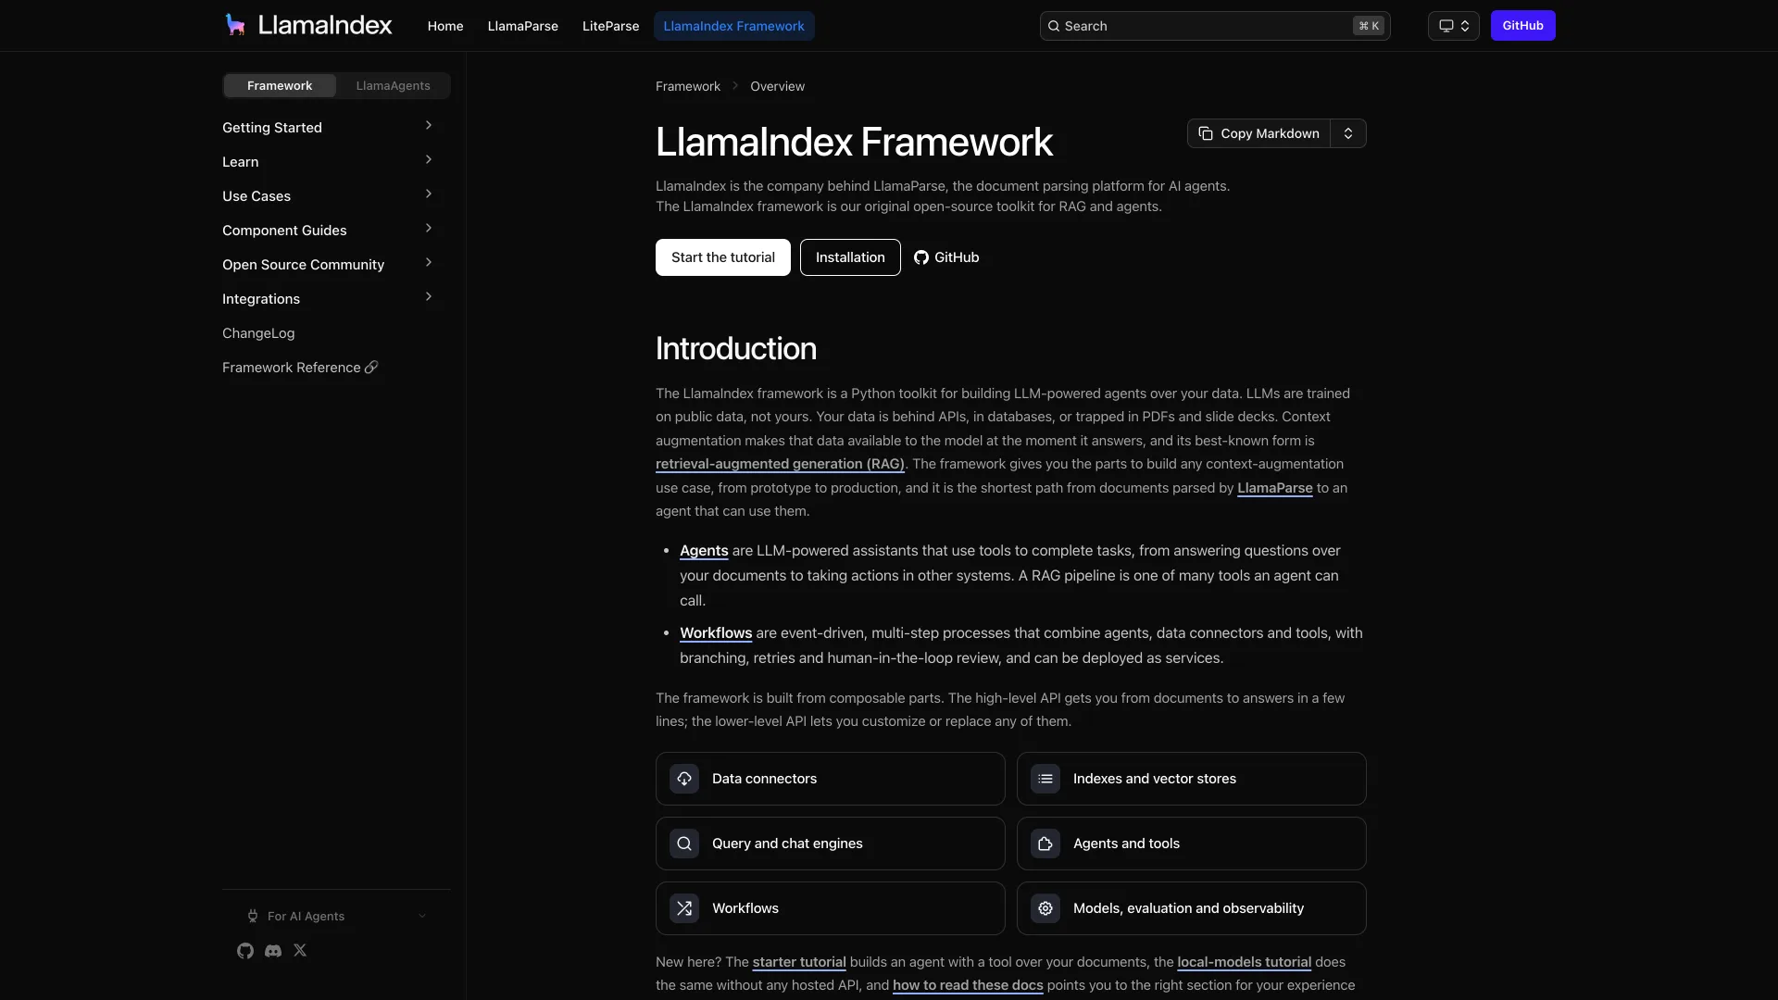Open LlamaParse in top navigation
This screenshot has width=1778, height=1000.
pyautogui.click(x=523, y=26)
